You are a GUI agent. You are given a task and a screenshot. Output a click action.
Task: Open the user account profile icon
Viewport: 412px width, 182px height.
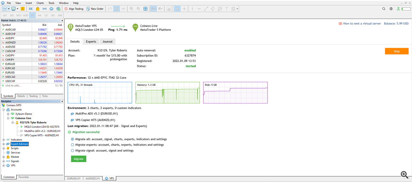[391, 9]
